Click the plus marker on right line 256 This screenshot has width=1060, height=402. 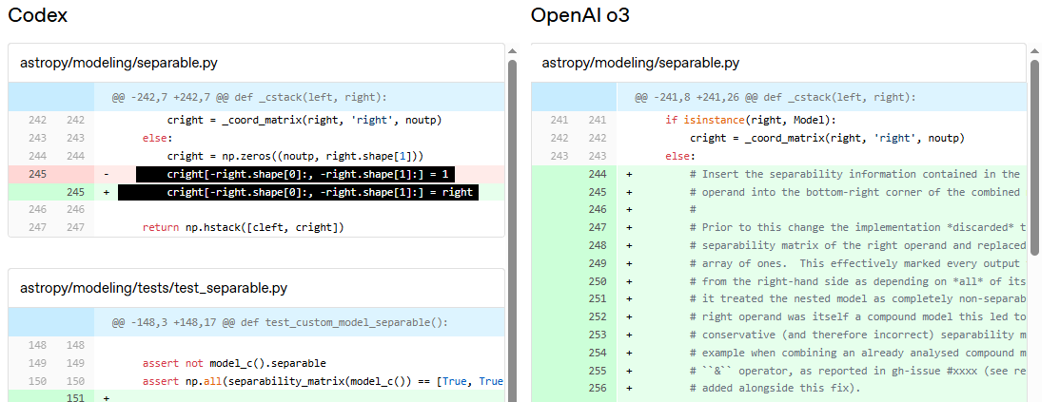[x=629, y=389]
